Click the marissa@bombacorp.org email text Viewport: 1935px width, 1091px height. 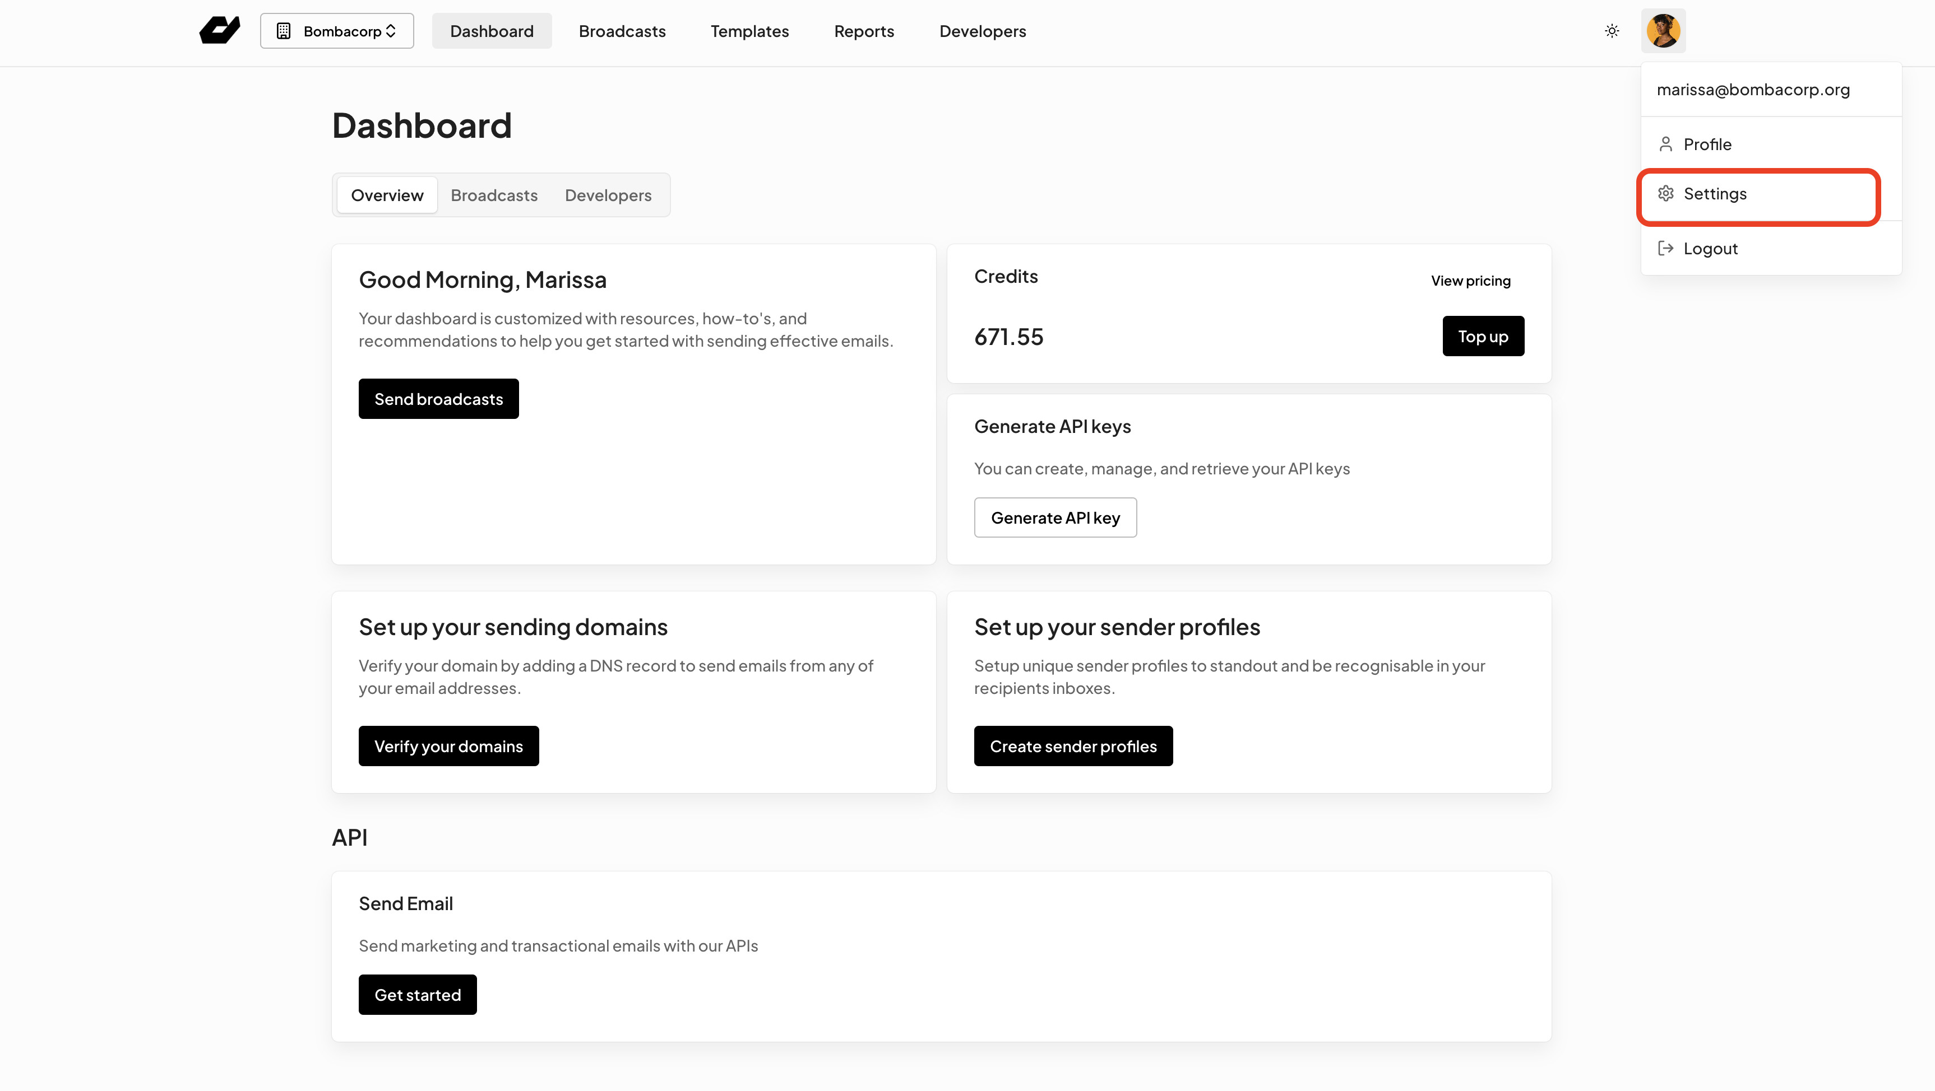[1753, 89]
